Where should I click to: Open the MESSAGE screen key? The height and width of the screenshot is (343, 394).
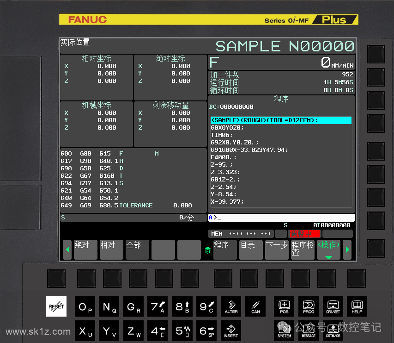[308, 331]
